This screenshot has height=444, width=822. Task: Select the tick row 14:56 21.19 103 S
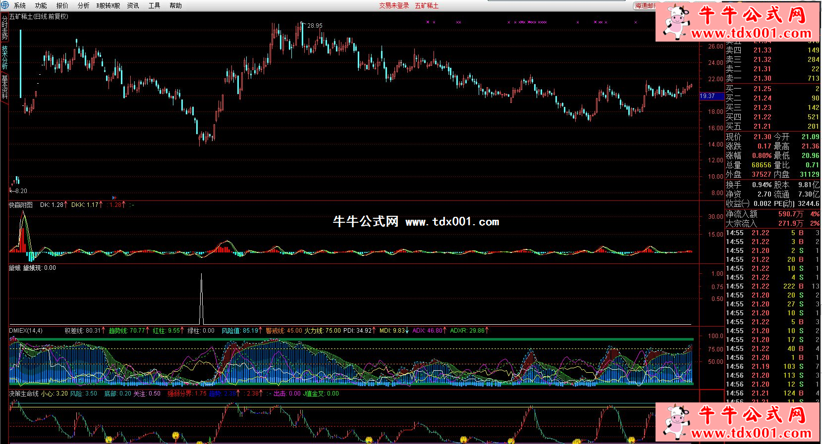tap(772, 366)
